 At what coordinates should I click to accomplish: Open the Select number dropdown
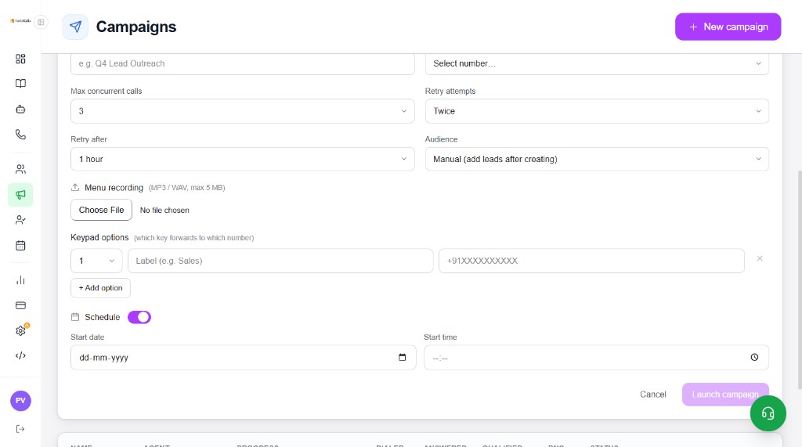[x=597, y=63]
